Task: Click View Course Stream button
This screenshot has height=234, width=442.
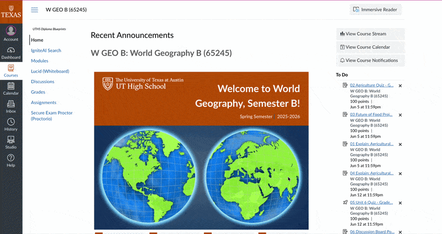Action: point(370,34)
